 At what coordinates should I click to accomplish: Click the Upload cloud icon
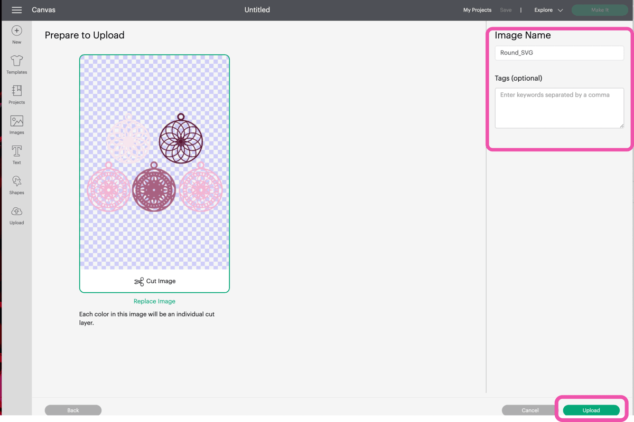[16, 211]
